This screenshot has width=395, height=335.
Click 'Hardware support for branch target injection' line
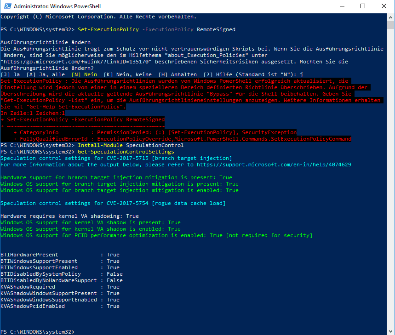click(116, 177)
